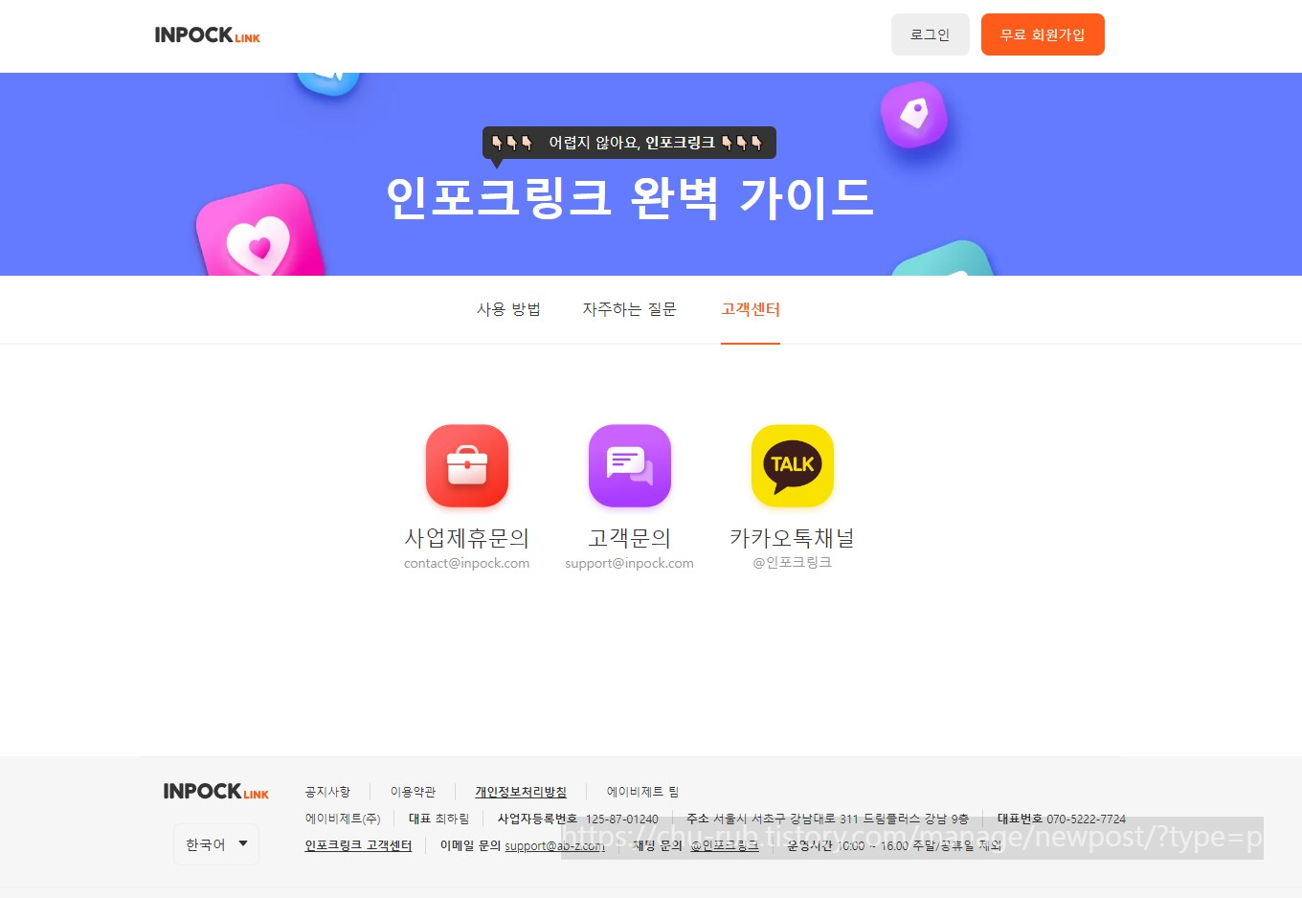
Task: Click the footer @인포크링크 chat link
Action: point(725,846)
